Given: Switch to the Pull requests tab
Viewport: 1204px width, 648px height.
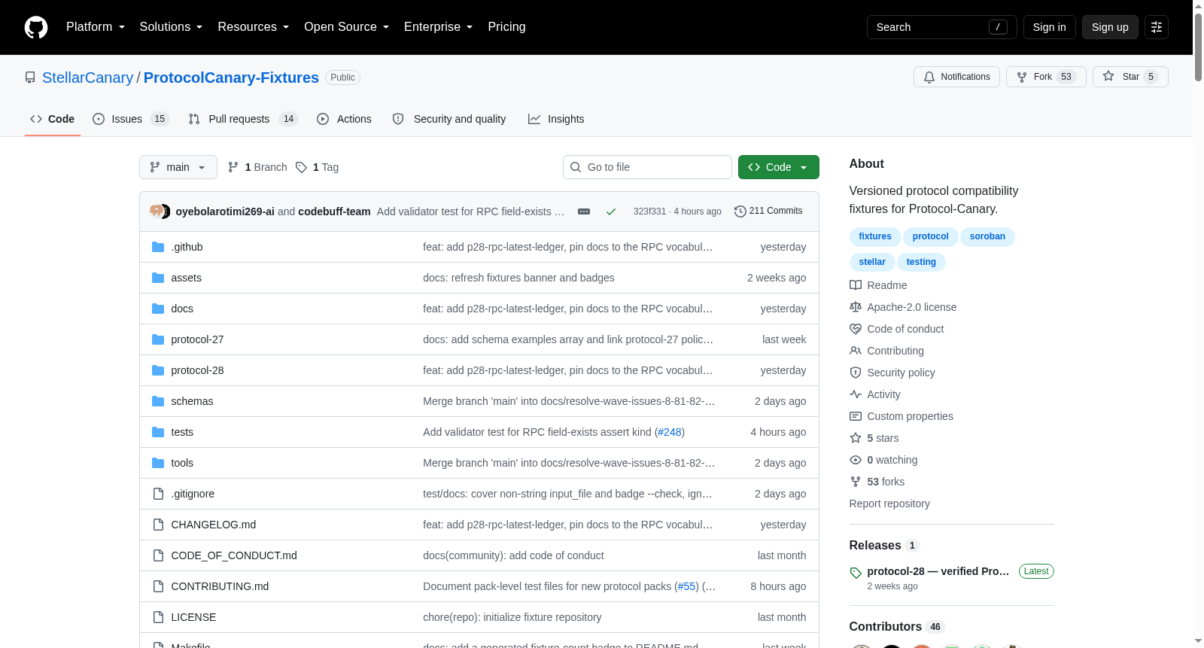Looking at the screenshot, I should 243,119.
